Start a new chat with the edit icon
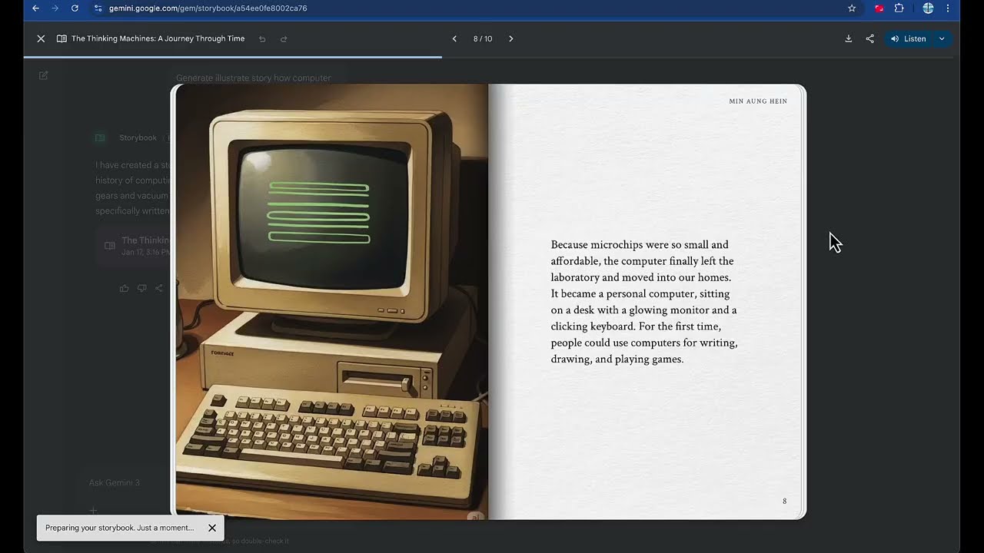Viewport: 984px width, 553px height. click(x=44, y=75)
